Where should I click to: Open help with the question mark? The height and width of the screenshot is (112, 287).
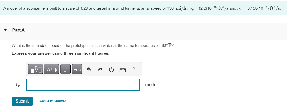tap(134, 70)
